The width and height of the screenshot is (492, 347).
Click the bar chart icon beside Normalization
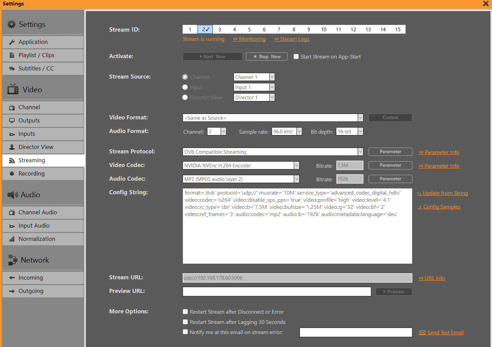tap(12, 239)
